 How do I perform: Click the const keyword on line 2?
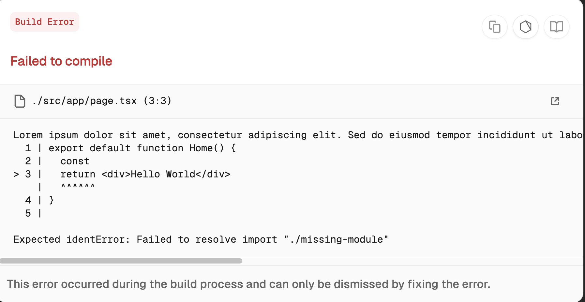(75, 161)
